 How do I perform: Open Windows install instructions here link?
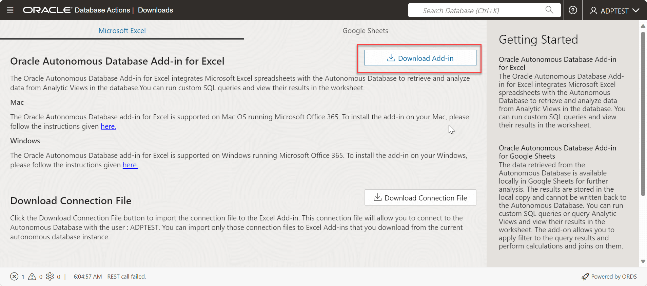pos(130,165)
